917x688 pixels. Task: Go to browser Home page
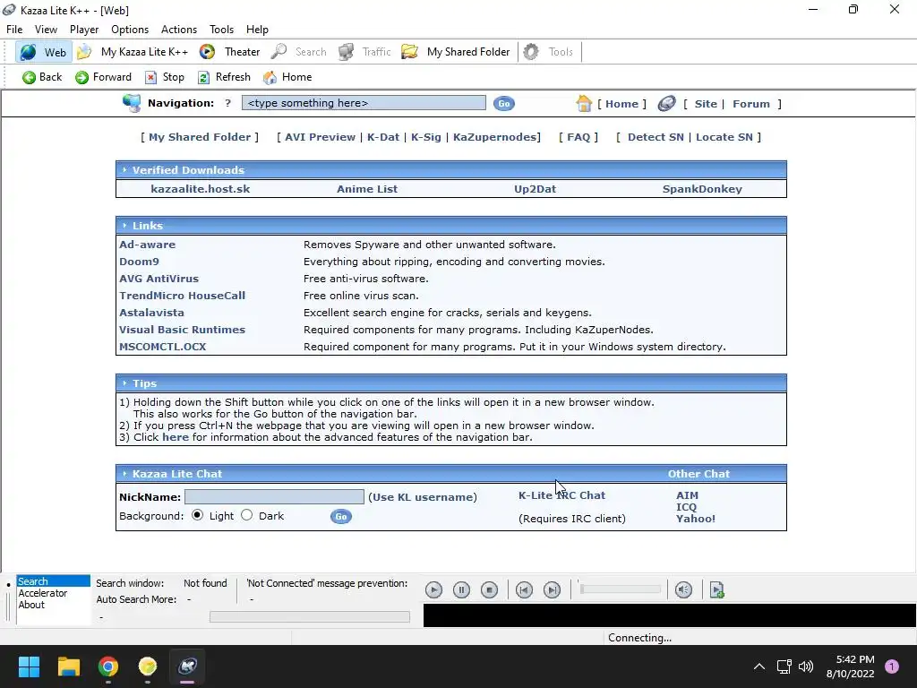click(287, 77)
